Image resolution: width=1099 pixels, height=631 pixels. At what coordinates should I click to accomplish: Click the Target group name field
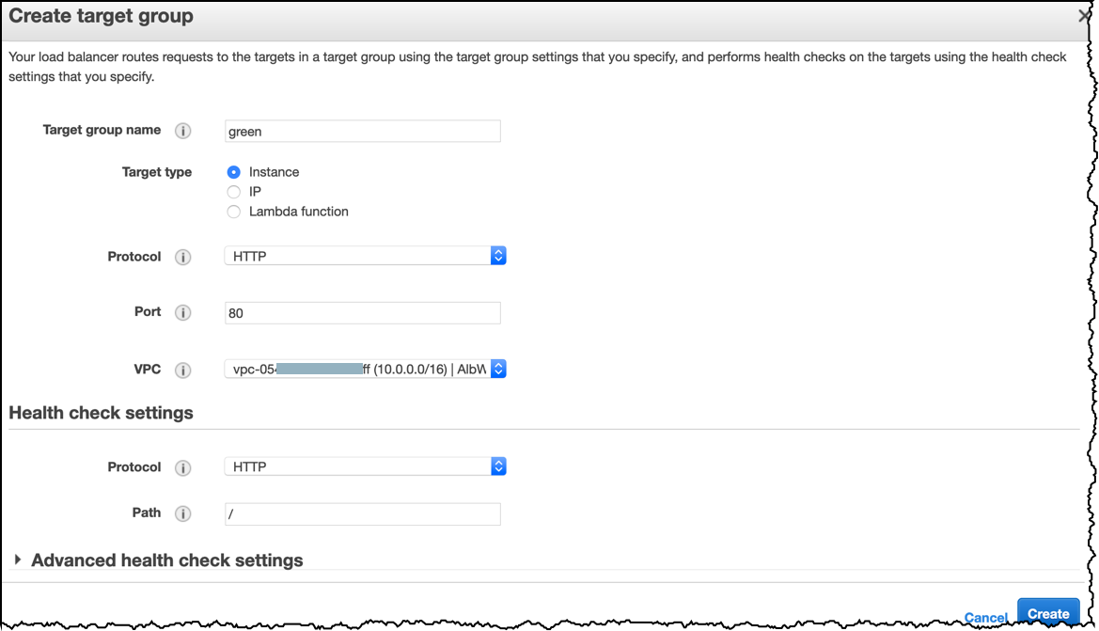[362, 131]
